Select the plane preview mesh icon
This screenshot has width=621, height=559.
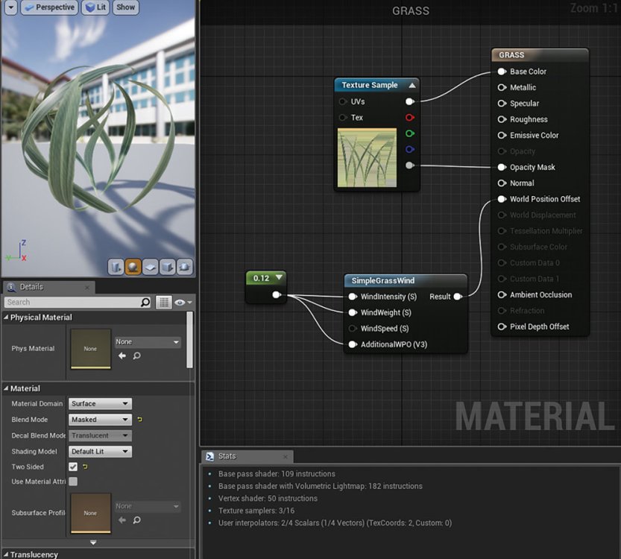(x=151, y=267)
